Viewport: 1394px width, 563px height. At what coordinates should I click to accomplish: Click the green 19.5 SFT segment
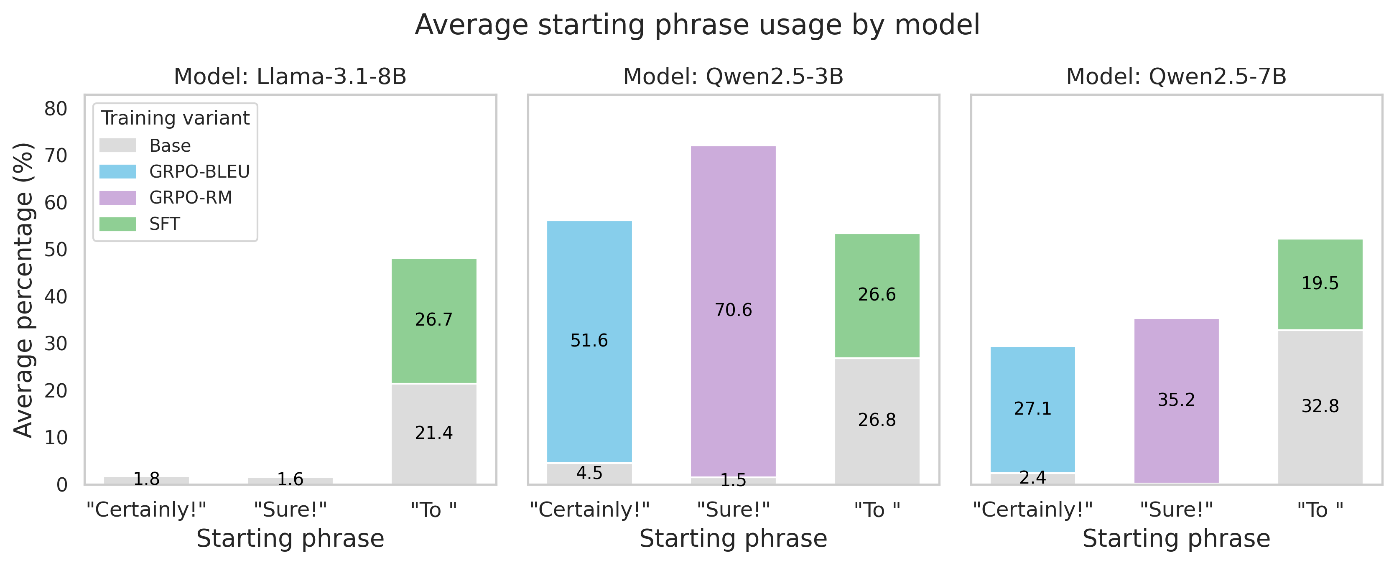1320,303
